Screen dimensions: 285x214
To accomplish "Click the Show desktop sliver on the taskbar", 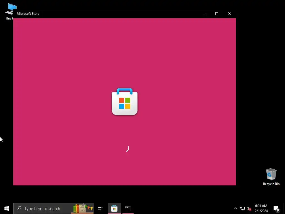I will 284,208.
